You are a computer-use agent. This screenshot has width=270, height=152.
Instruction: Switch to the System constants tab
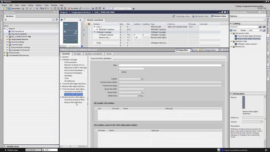(93, 54)
